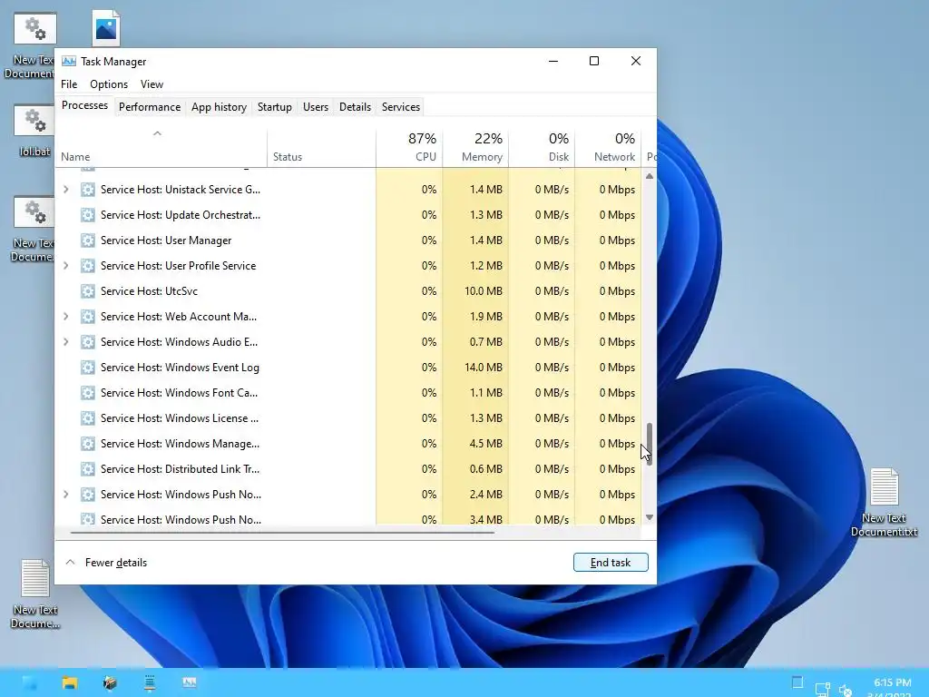Click the scroll up arrow of process list
929x697 pixels.
click(x=650, y=176)
